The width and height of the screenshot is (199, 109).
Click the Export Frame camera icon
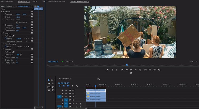(154, 70)
